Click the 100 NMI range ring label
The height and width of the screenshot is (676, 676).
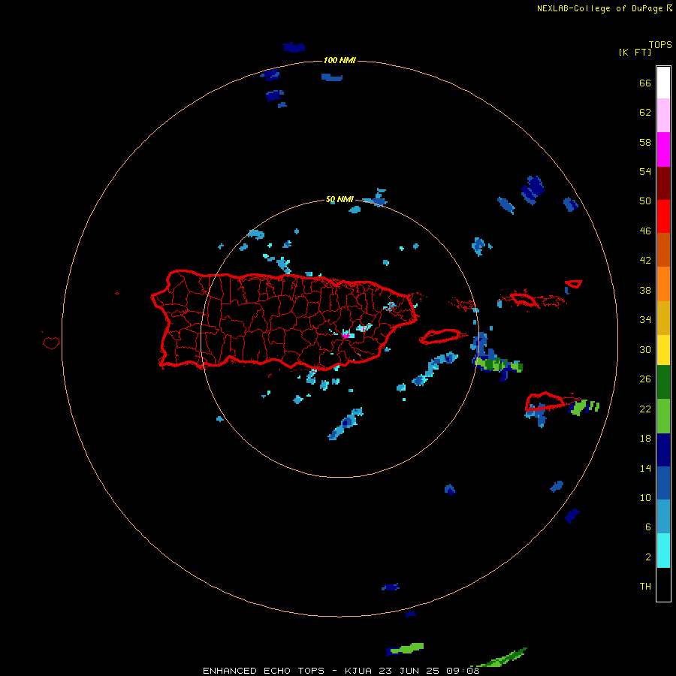pos(340,60)
